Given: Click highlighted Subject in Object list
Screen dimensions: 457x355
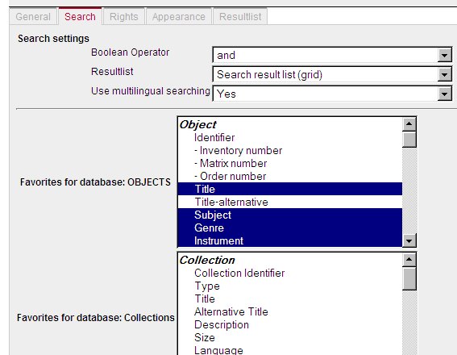Looking at the screenshot, I should tap(289, 215).
